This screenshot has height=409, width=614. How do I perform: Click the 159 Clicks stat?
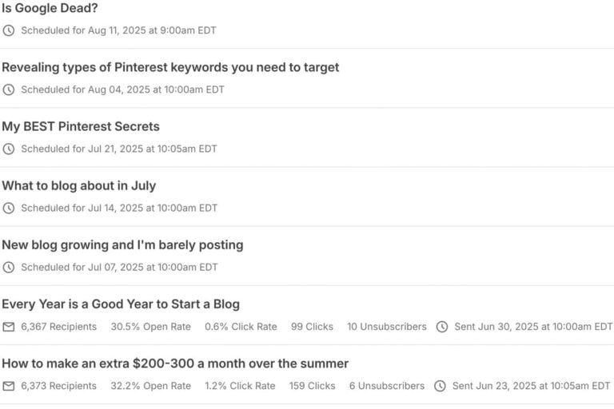pos(313,386)
